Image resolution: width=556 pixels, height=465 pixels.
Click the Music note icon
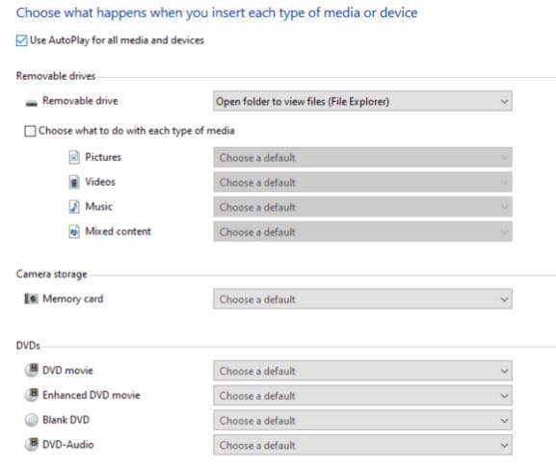tap(74, 207)
